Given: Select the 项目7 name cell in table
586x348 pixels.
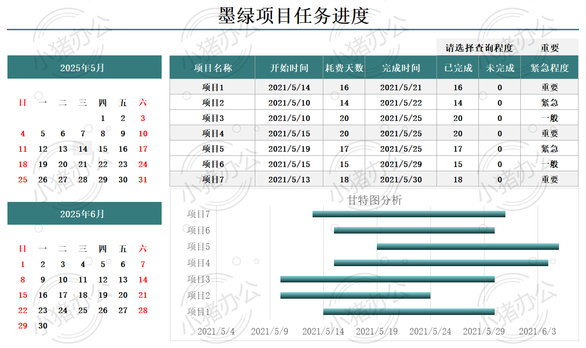Looking at the screenshot, I should (212, 179).
